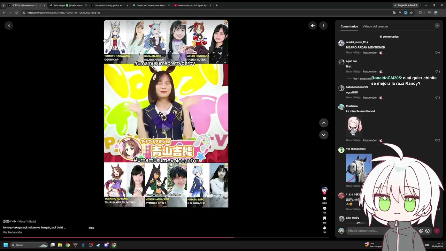Close the TikTok video viewer with the X
This screenshot has width=446, height=251.
tap(9, 25)
